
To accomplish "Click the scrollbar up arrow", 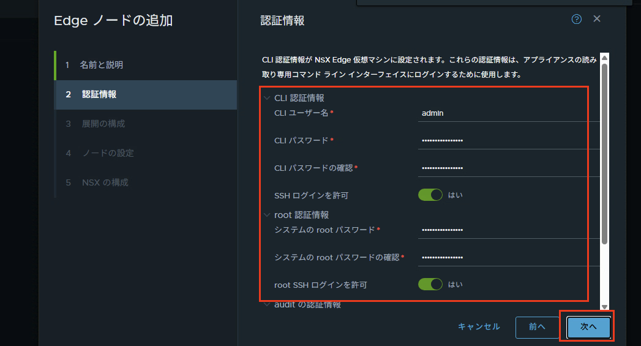I will click(x=605, y=58).
